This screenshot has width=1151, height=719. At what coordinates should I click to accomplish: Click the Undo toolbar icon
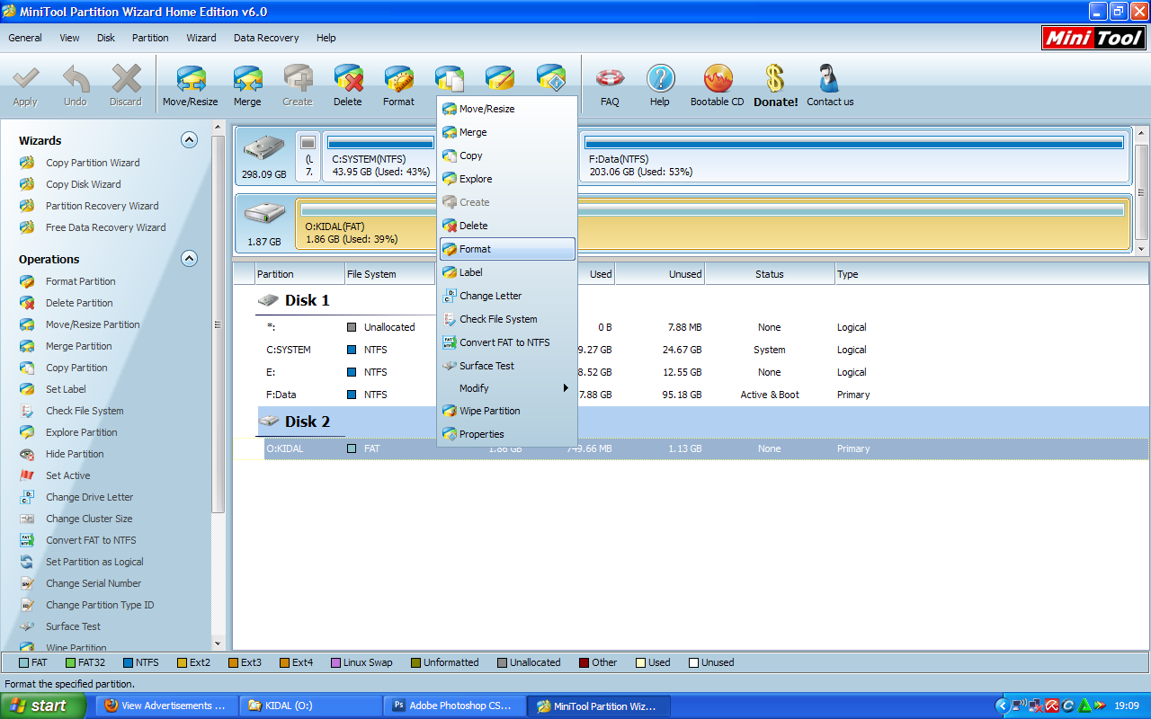[x=76, y=79]
